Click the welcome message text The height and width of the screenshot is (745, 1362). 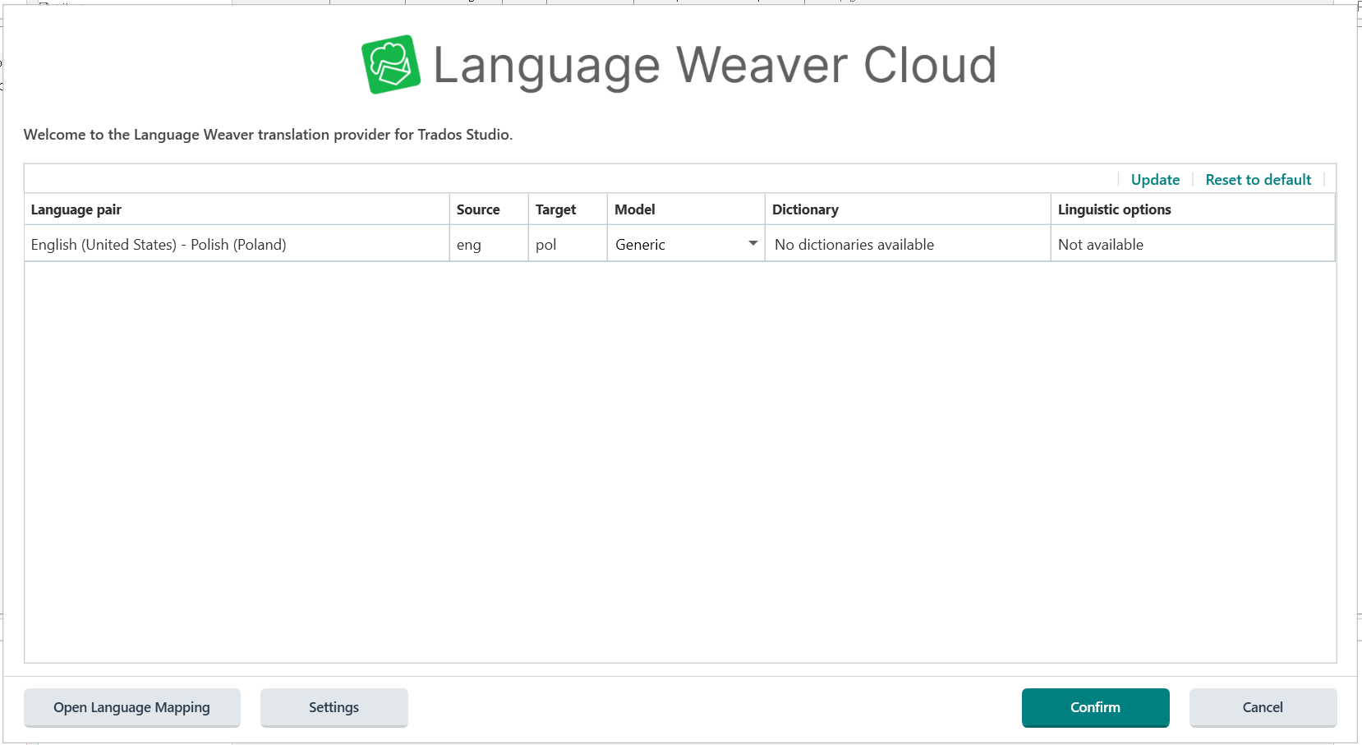[x=268, y=135]
